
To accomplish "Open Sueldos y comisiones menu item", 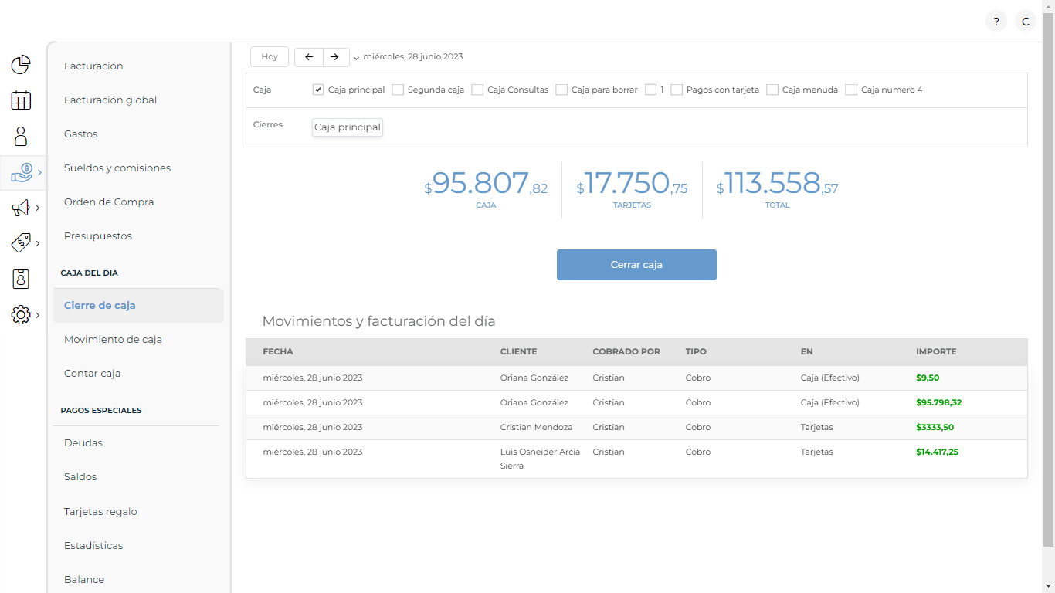I will pyautogui.click(x=117, y=168).
